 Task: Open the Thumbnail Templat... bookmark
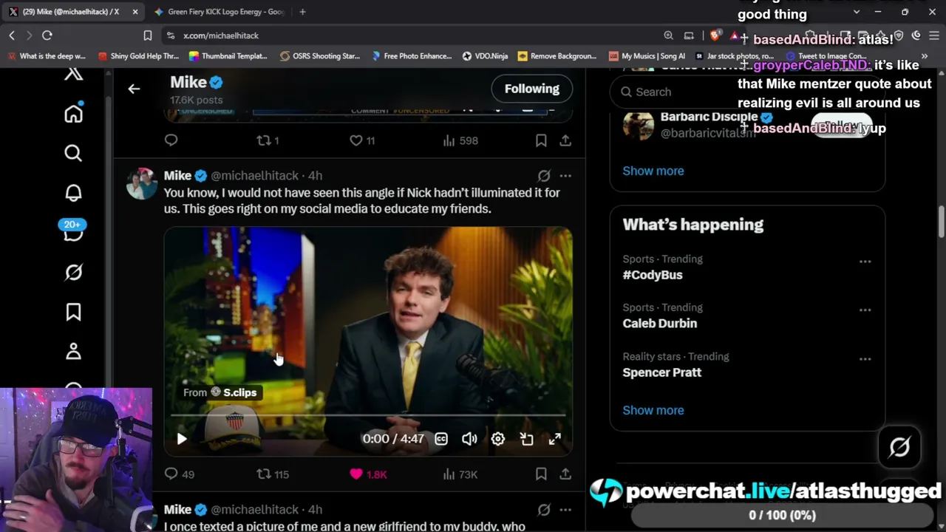click(x=228, y=56)
